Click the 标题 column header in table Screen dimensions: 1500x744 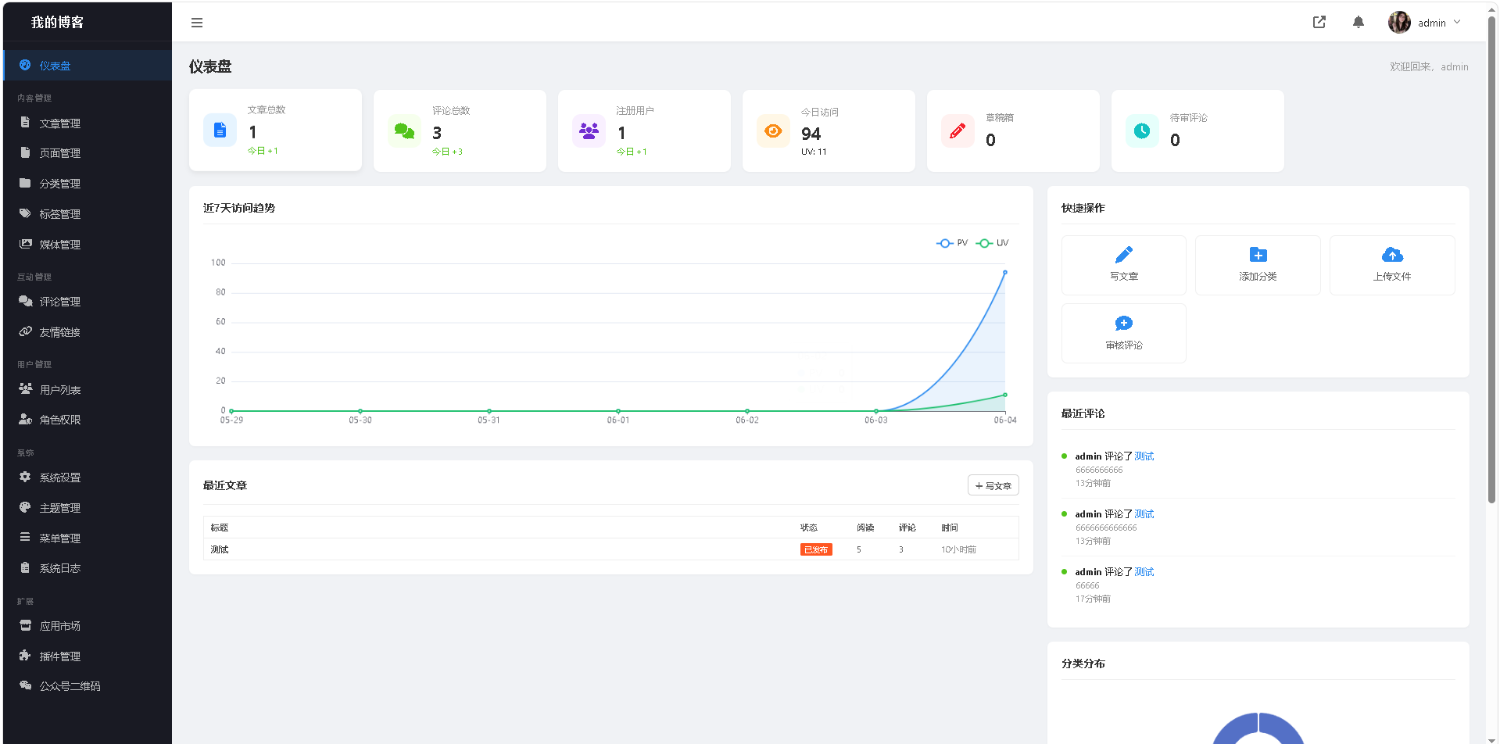point(220,528)
